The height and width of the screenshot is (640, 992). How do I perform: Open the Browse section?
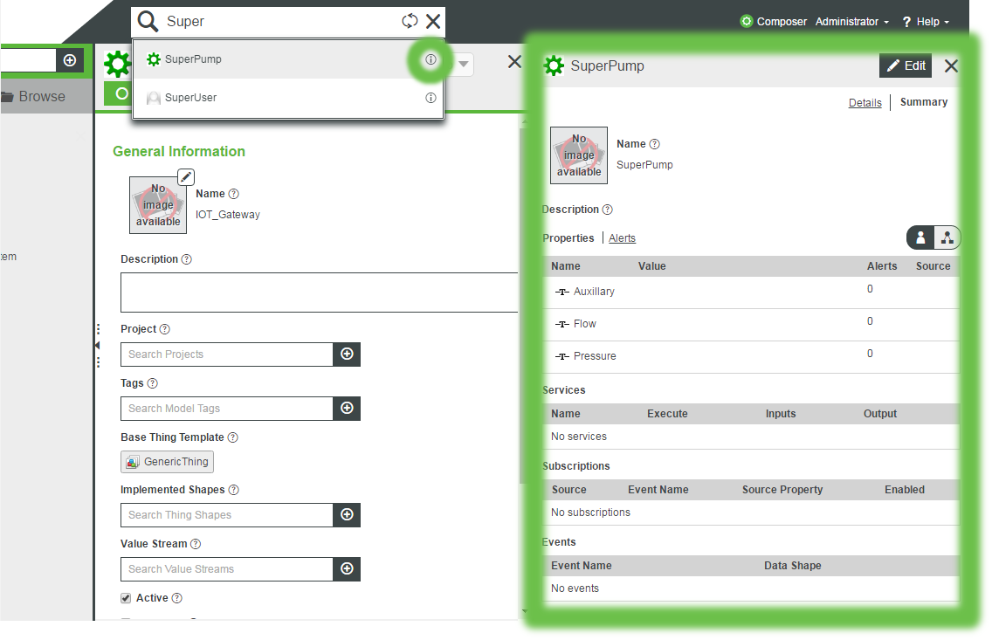coord(34,96)
